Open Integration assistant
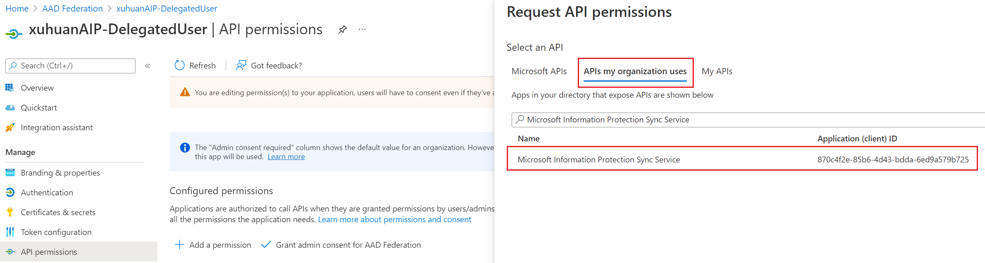The image size is (985, 263). tap(57, 127)
